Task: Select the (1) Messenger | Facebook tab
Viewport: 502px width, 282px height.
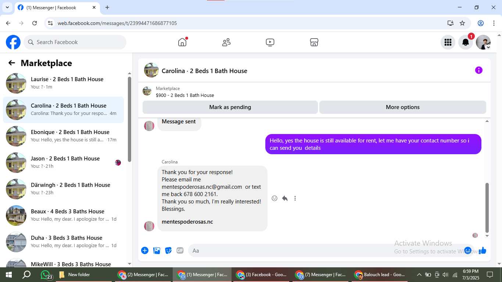Action: (57, 7)
